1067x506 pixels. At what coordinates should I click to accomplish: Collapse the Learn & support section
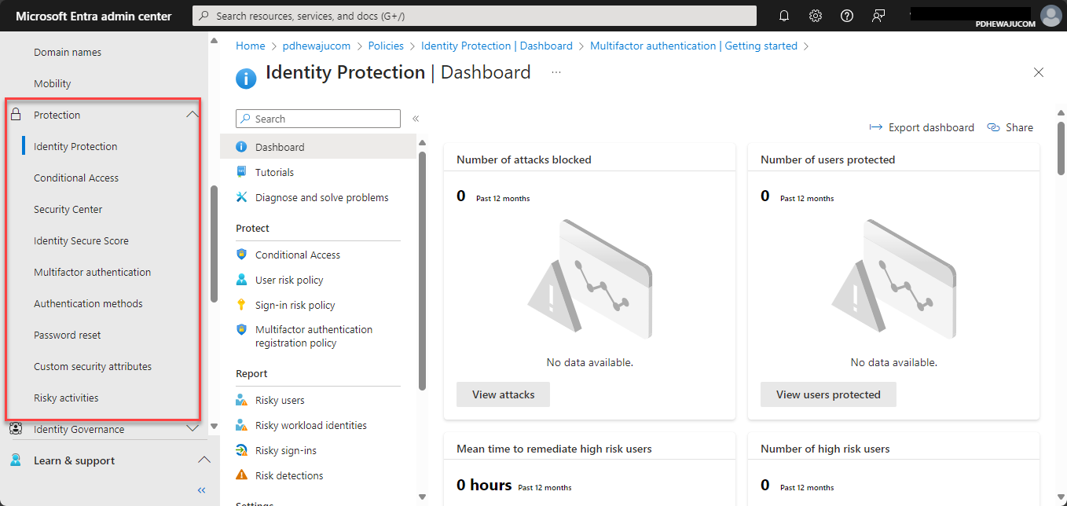click(203, 460)
